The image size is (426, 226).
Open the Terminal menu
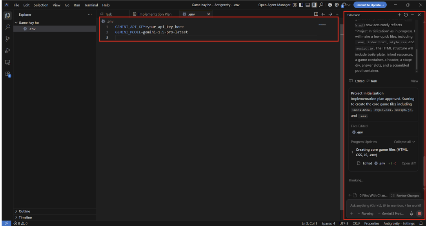click(91, 5)
